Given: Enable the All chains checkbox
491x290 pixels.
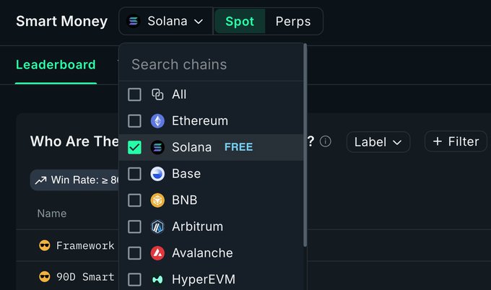Looking at the screenshot, I should (x=134, y=95).
